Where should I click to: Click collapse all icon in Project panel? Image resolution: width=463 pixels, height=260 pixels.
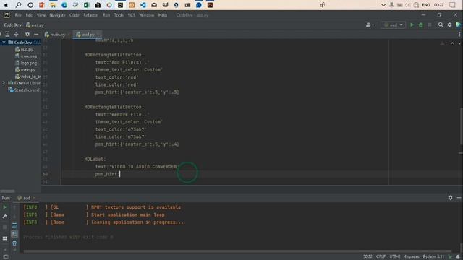16,35
